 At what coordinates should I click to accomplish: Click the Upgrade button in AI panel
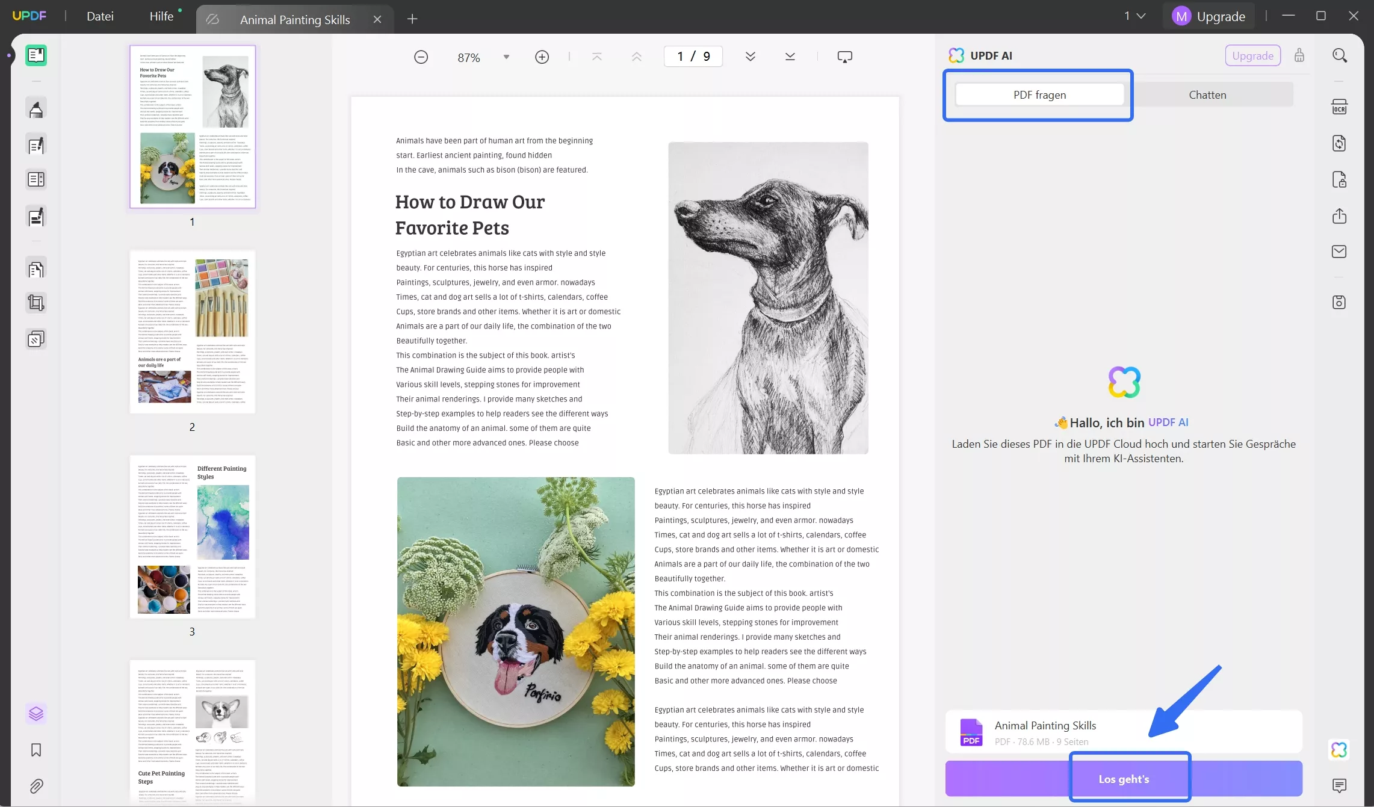(1252, 56)
